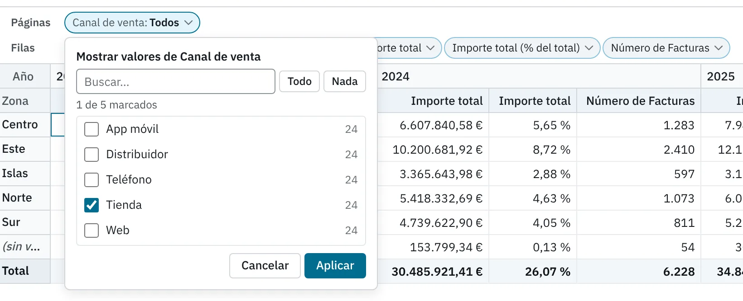This screenshot has width=743, height=301.
Task: Click the 4,63 % cell
Action: click(x=533, y=198)
